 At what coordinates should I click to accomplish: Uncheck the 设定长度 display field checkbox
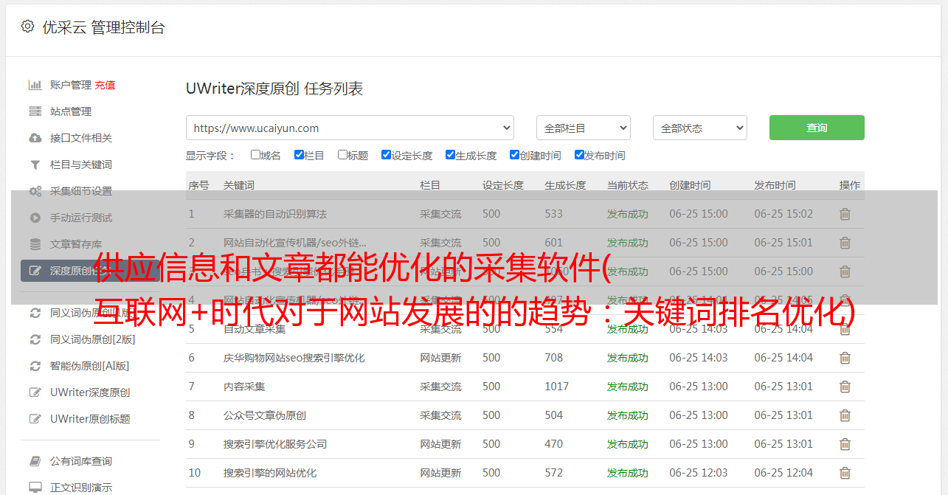[x=386, y=155]
